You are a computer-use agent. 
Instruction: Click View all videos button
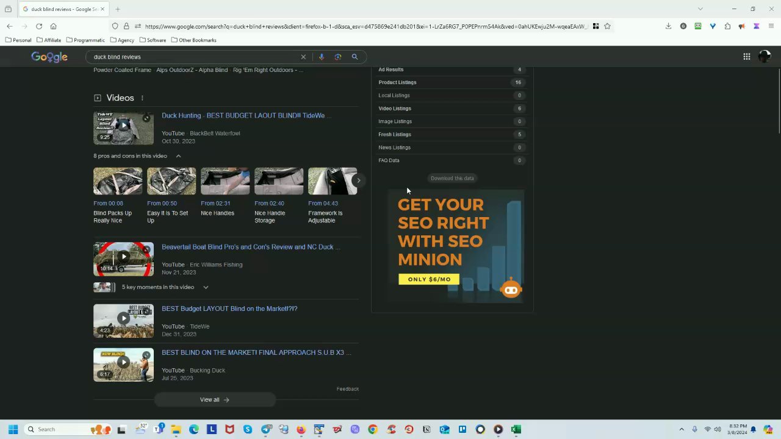[x=215, y=400]
